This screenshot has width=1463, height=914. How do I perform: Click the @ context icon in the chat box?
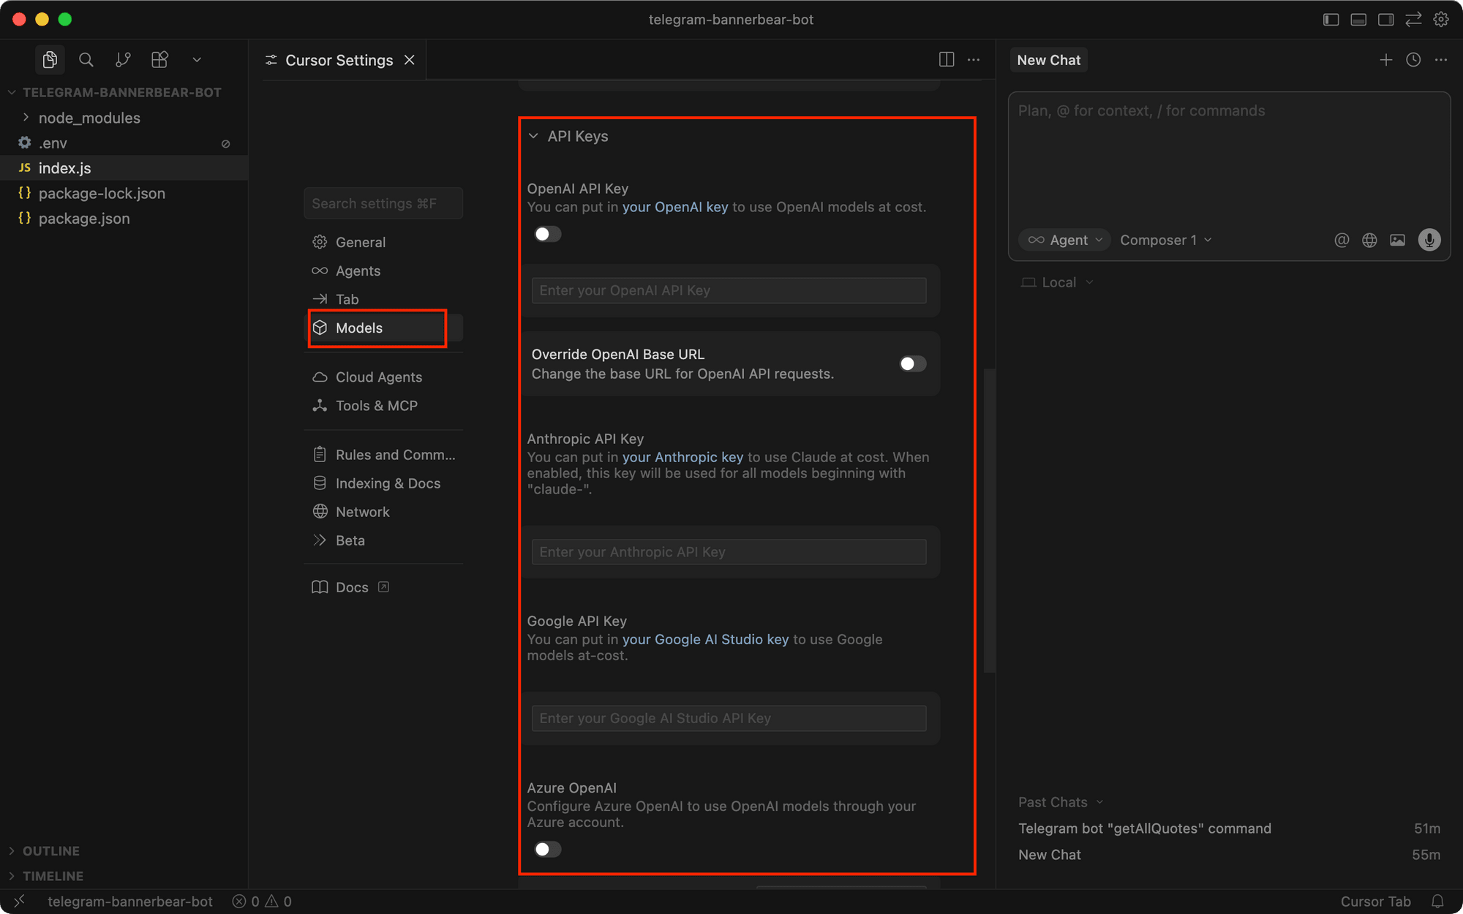coord(1342,240)
